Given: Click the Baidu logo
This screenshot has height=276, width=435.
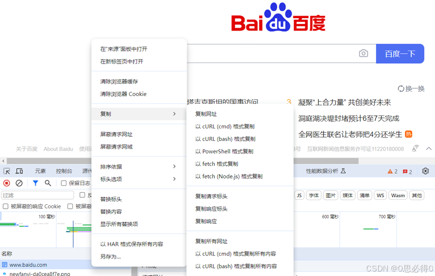Looking at the screenshot, I should (278, 17).
